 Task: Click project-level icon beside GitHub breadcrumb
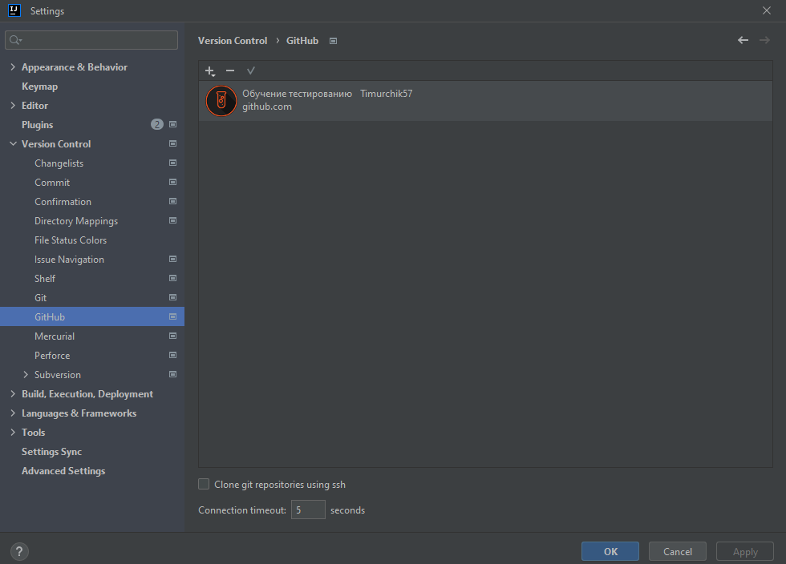pyautogui.click(x=334, y=41)
